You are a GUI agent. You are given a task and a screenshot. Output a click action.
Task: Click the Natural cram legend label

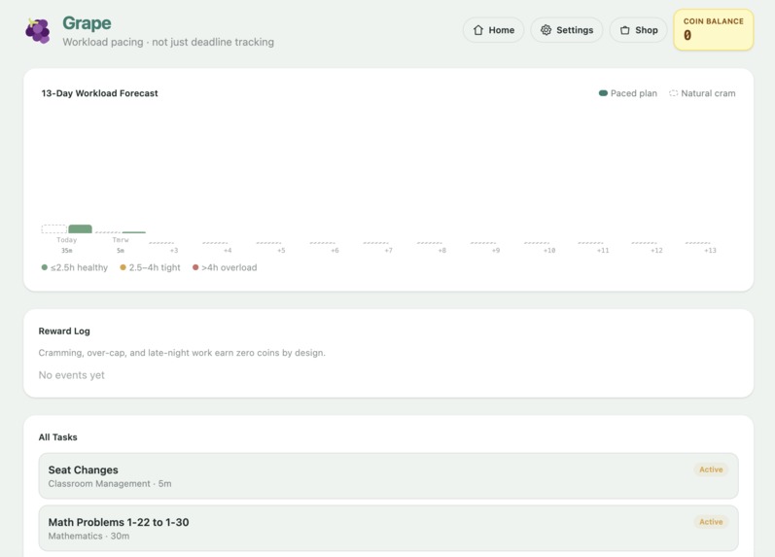click(708, 93)
